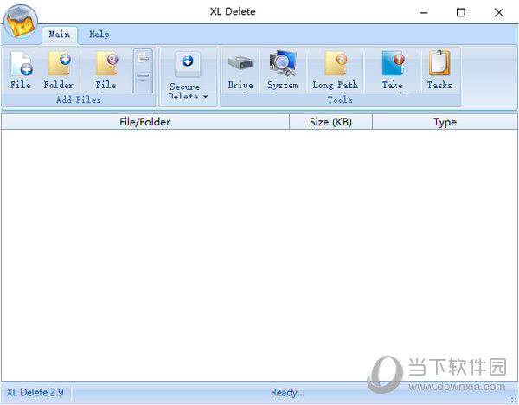Image resolution: width=519 pixels, height=405 pixels.
Task: Click the resize grip in status bar corner
Action: [x=513, y=400]
